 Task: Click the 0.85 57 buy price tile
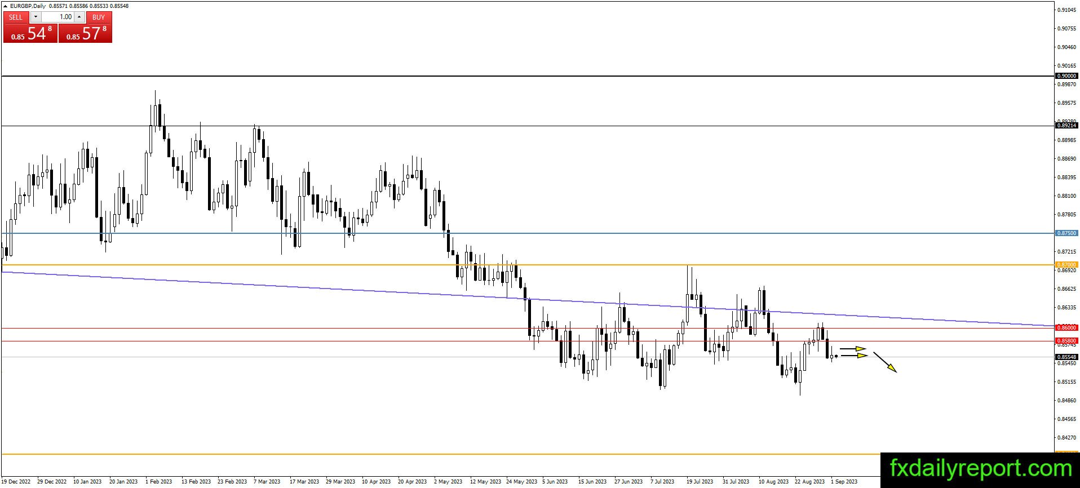coord(85,33)
